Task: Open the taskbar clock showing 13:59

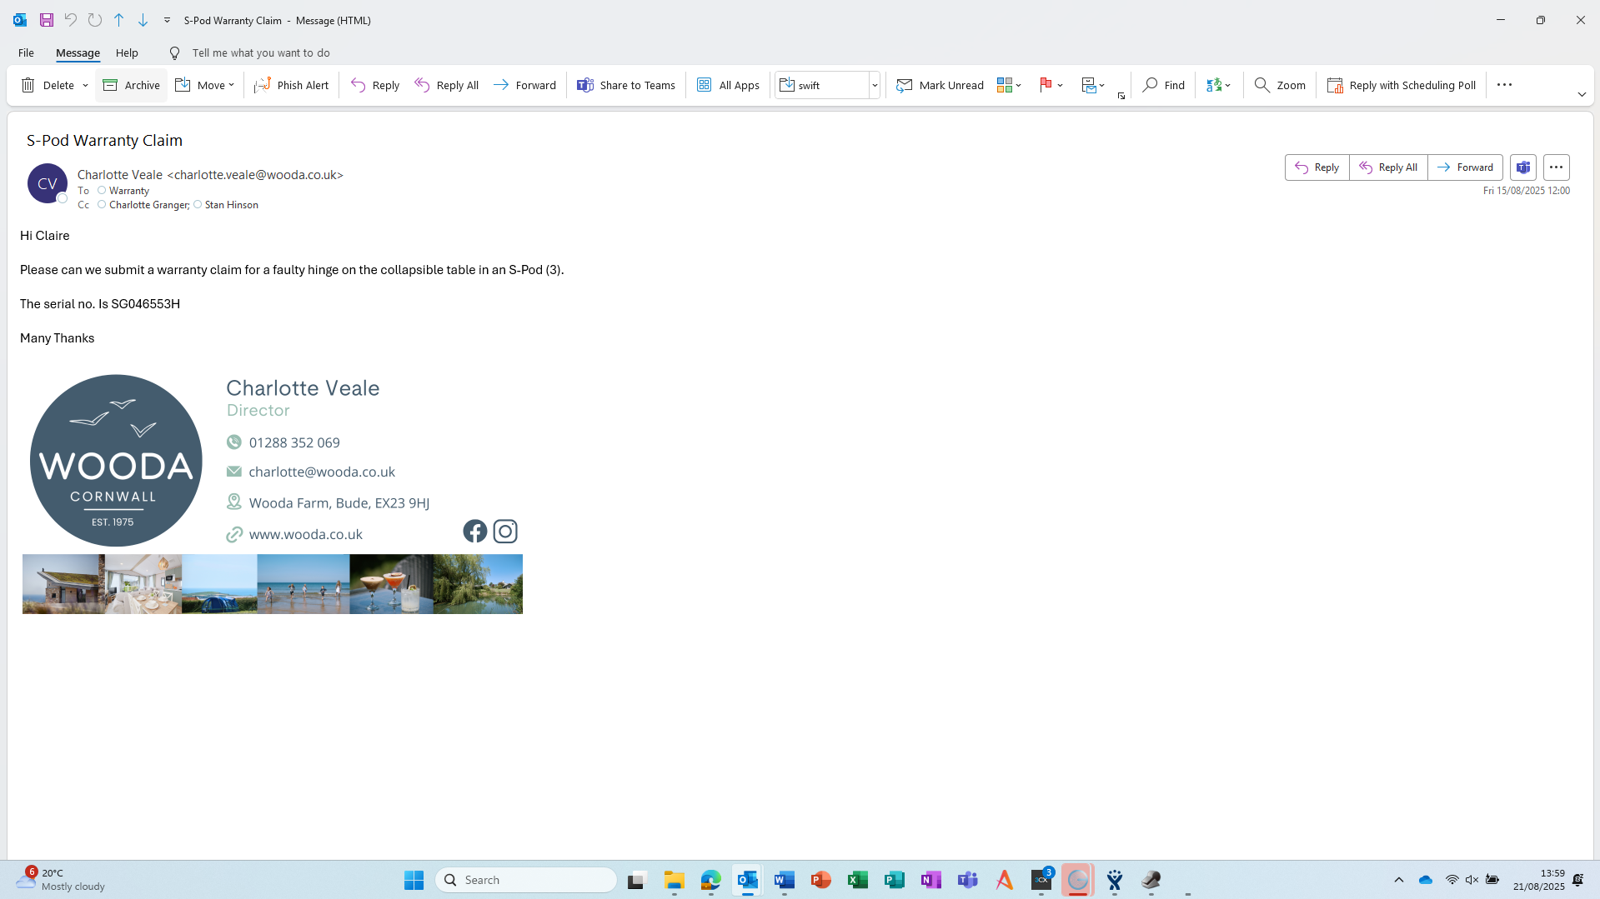Action: [x=1539, y=880]
